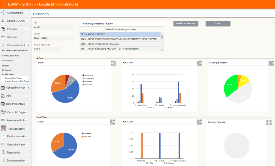Click the Export button

click(x=218, y=24)
